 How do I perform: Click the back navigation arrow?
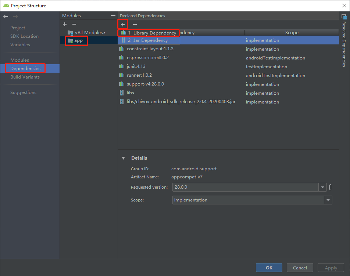[x=6, y=17]
